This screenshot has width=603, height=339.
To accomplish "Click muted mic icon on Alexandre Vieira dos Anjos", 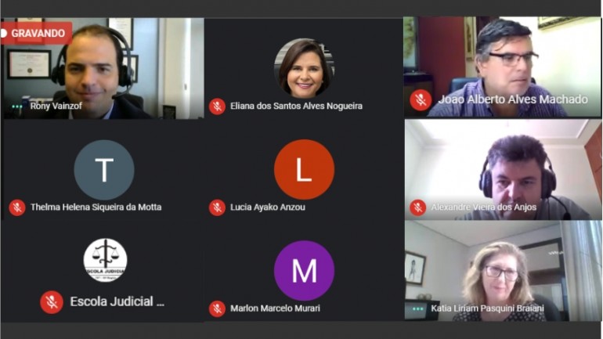I will click(x=418, y=207).
